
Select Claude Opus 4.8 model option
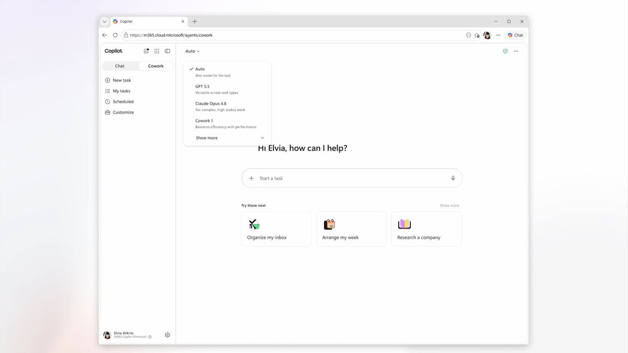point(227,106)
